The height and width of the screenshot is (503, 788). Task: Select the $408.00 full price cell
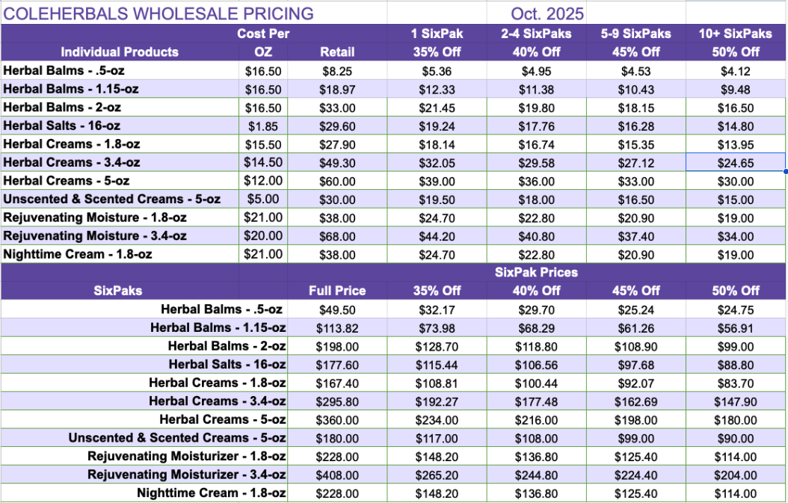[x=337, y=475]
